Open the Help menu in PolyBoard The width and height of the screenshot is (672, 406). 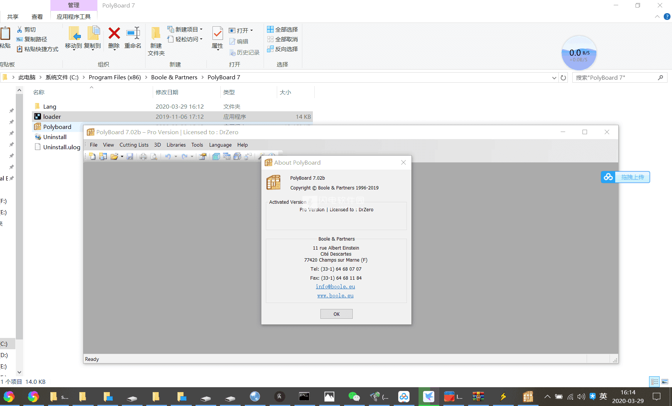point(243,145)
